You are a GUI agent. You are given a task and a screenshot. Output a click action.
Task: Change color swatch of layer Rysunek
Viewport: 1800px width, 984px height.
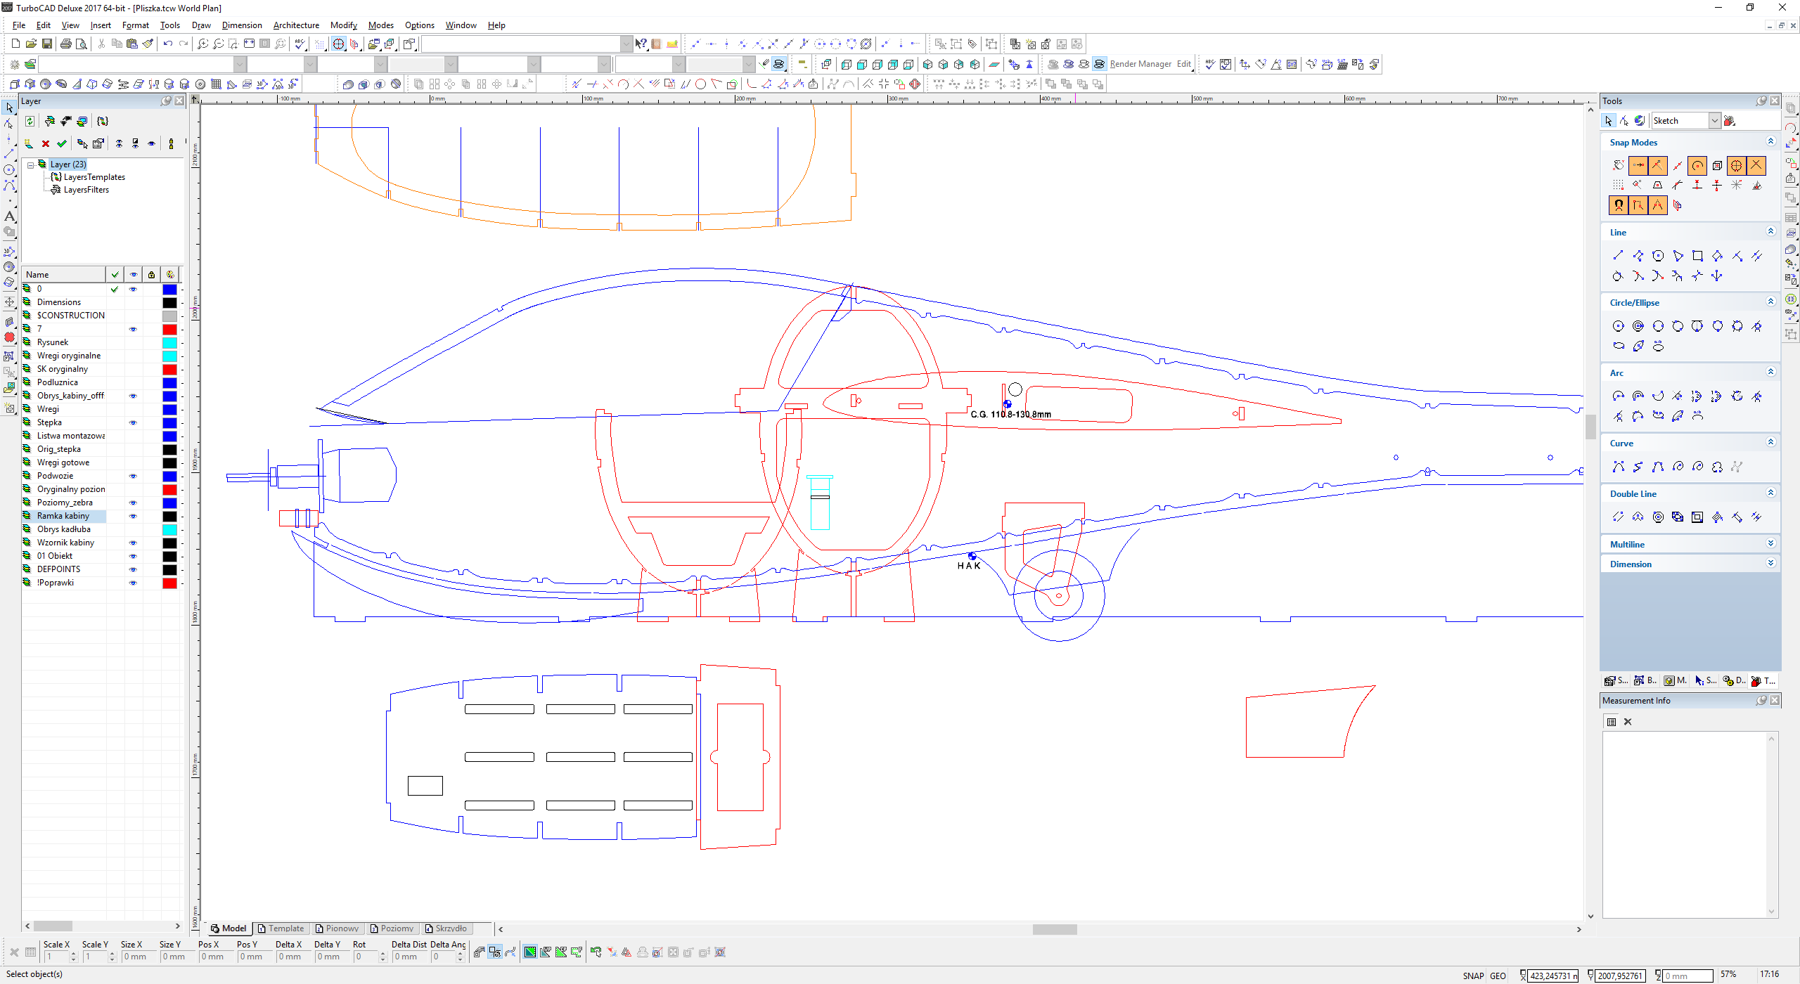tap(169, 343)
